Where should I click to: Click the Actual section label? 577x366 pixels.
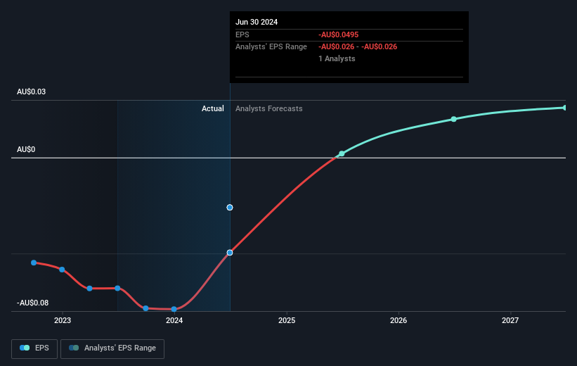(x=213, y=108)
